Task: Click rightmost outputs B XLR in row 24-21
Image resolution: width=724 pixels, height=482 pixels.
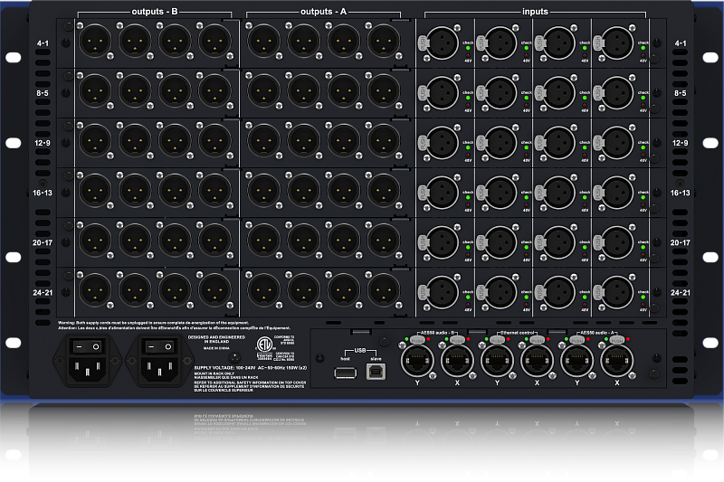Action: [214, 290]
